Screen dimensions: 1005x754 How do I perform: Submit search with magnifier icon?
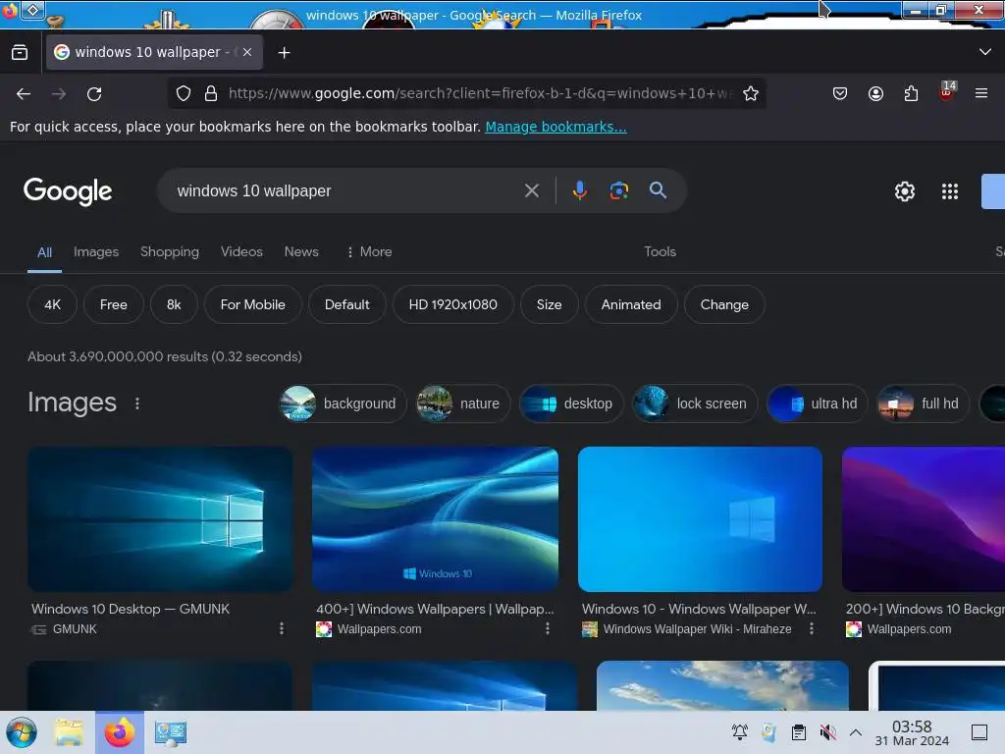[658, 190]
